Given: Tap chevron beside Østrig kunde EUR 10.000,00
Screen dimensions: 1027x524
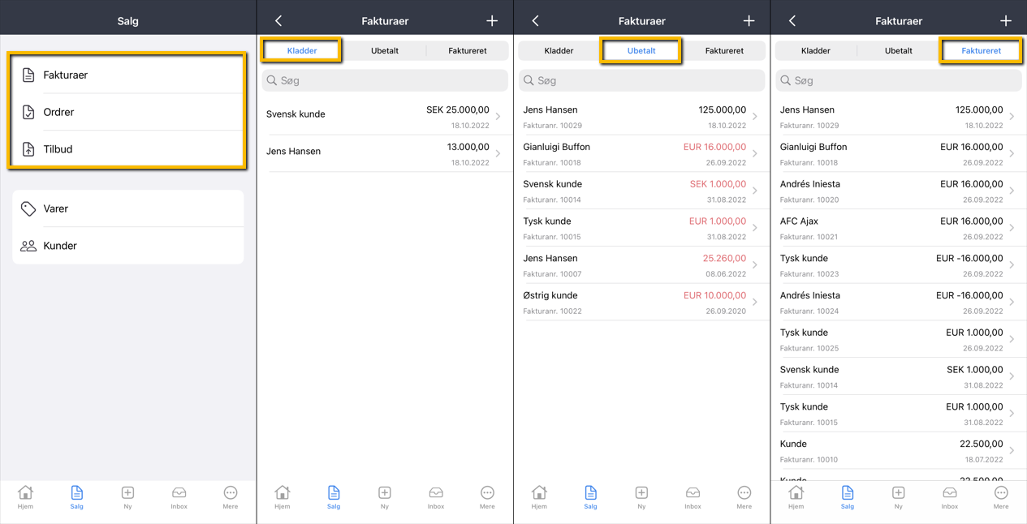Looking at the screenshot, I should click(755, 303).
